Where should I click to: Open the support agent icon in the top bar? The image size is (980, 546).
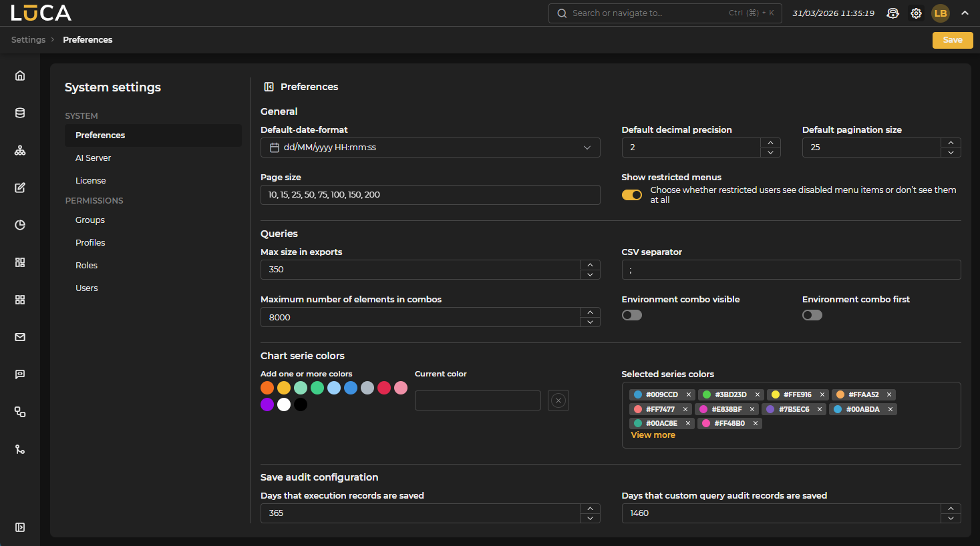tap(892, 13)
